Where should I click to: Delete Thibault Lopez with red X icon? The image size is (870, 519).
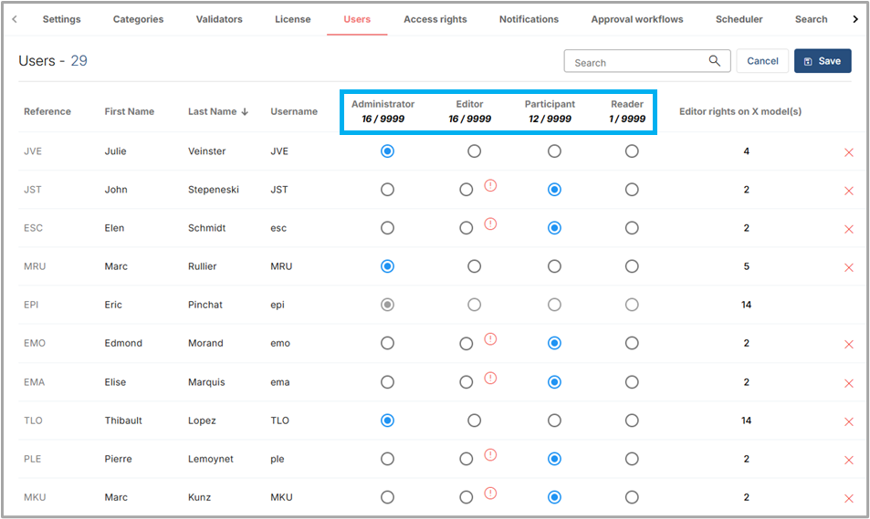point(849,421)
